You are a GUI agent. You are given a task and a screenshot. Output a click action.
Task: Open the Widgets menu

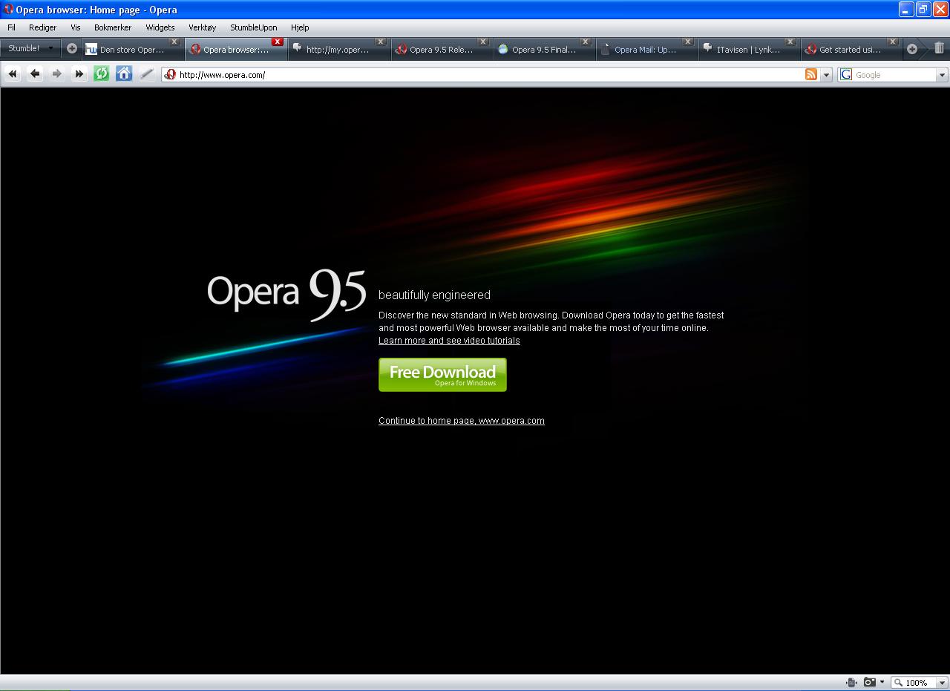(160, 27)
